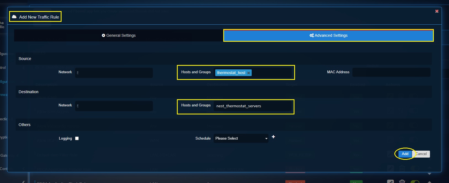The width and height of the screenshot is (449, 183).
Task: Click the thermostat_host tag text
Action: point(231,73)
